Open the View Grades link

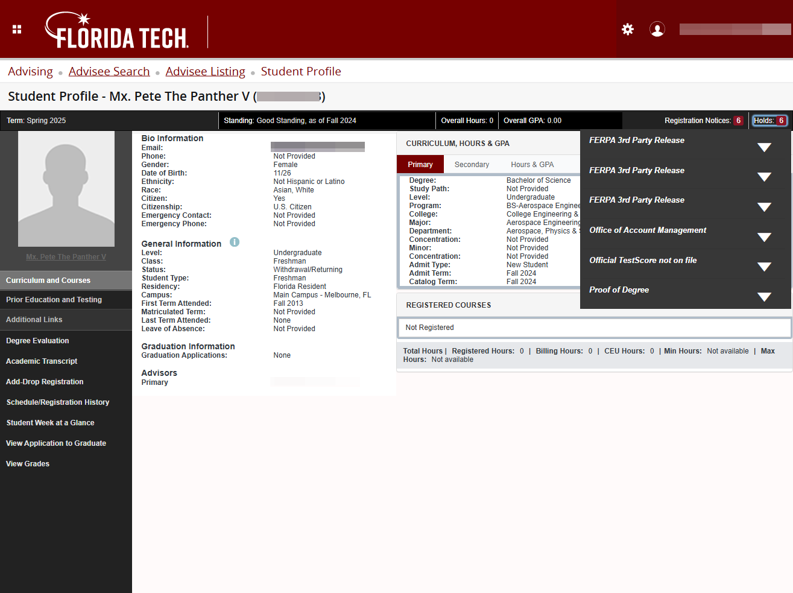coord(28,464)
